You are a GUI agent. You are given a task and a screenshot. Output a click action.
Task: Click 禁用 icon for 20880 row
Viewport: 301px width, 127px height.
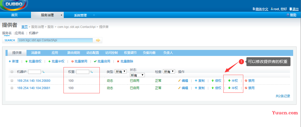(x=246, y=81)
